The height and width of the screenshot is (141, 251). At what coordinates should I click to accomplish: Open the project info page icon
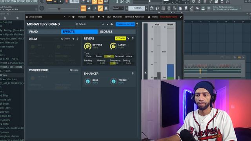[180, 8]
